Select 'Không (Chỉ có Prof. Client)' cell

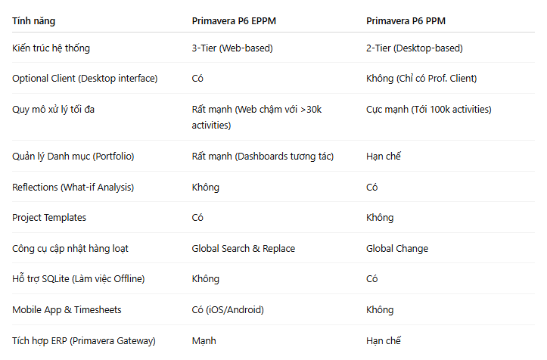pyautogui.click(x=421, y=78)
